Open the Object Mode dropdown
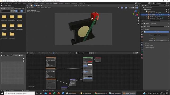This screenshot has height=95, width=170. coord(32,8)
